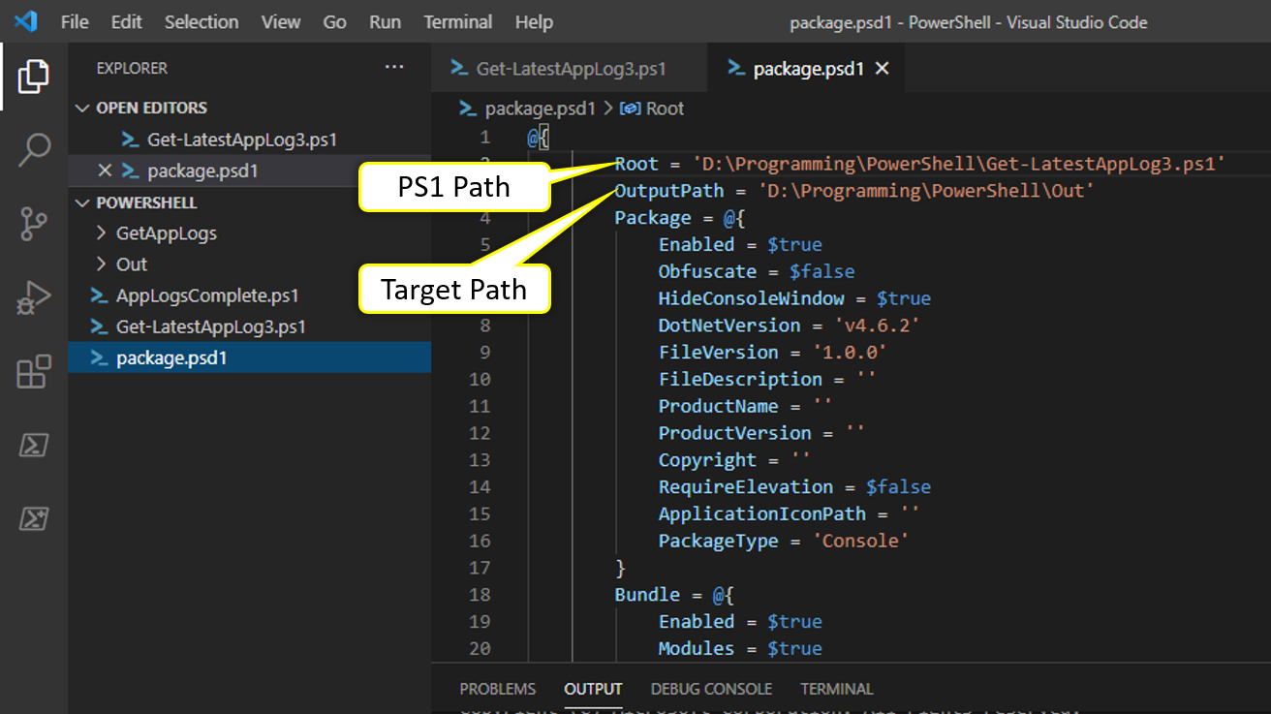Switch to the Output panel tab

pos(593,689)
